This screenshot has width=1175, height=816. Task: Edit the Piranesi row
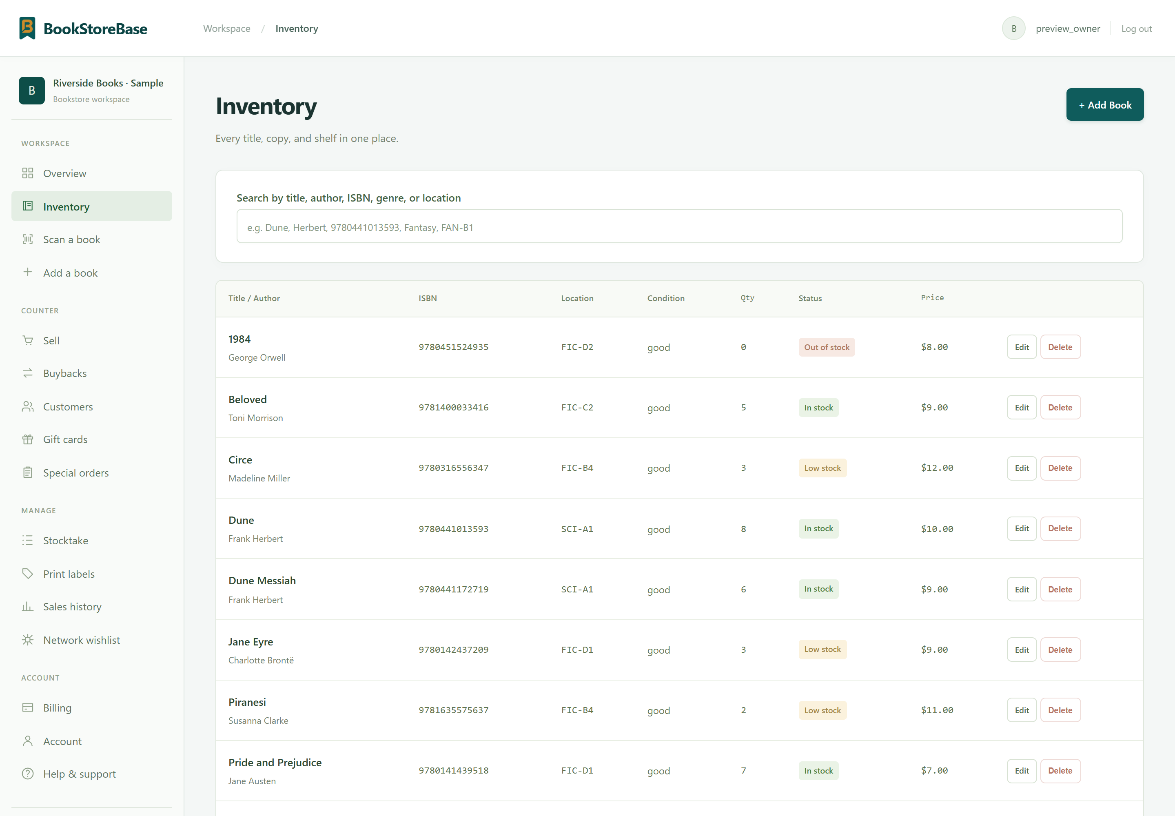pyautogui.click(x=1022, y=710)
